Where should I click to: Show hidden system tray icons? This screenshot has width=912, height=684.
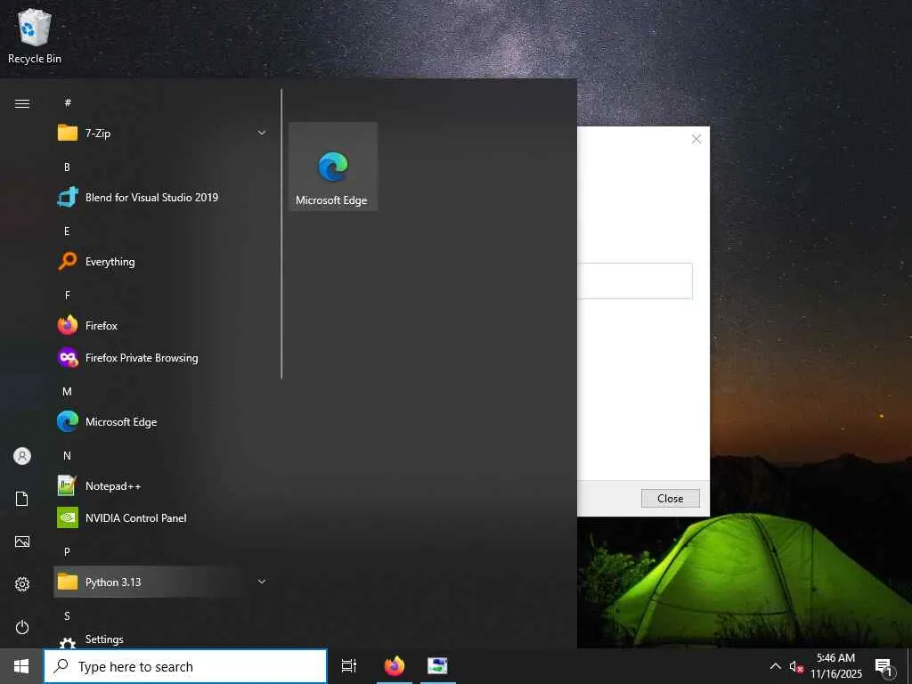pyautogui.click(x=776, y=666)
